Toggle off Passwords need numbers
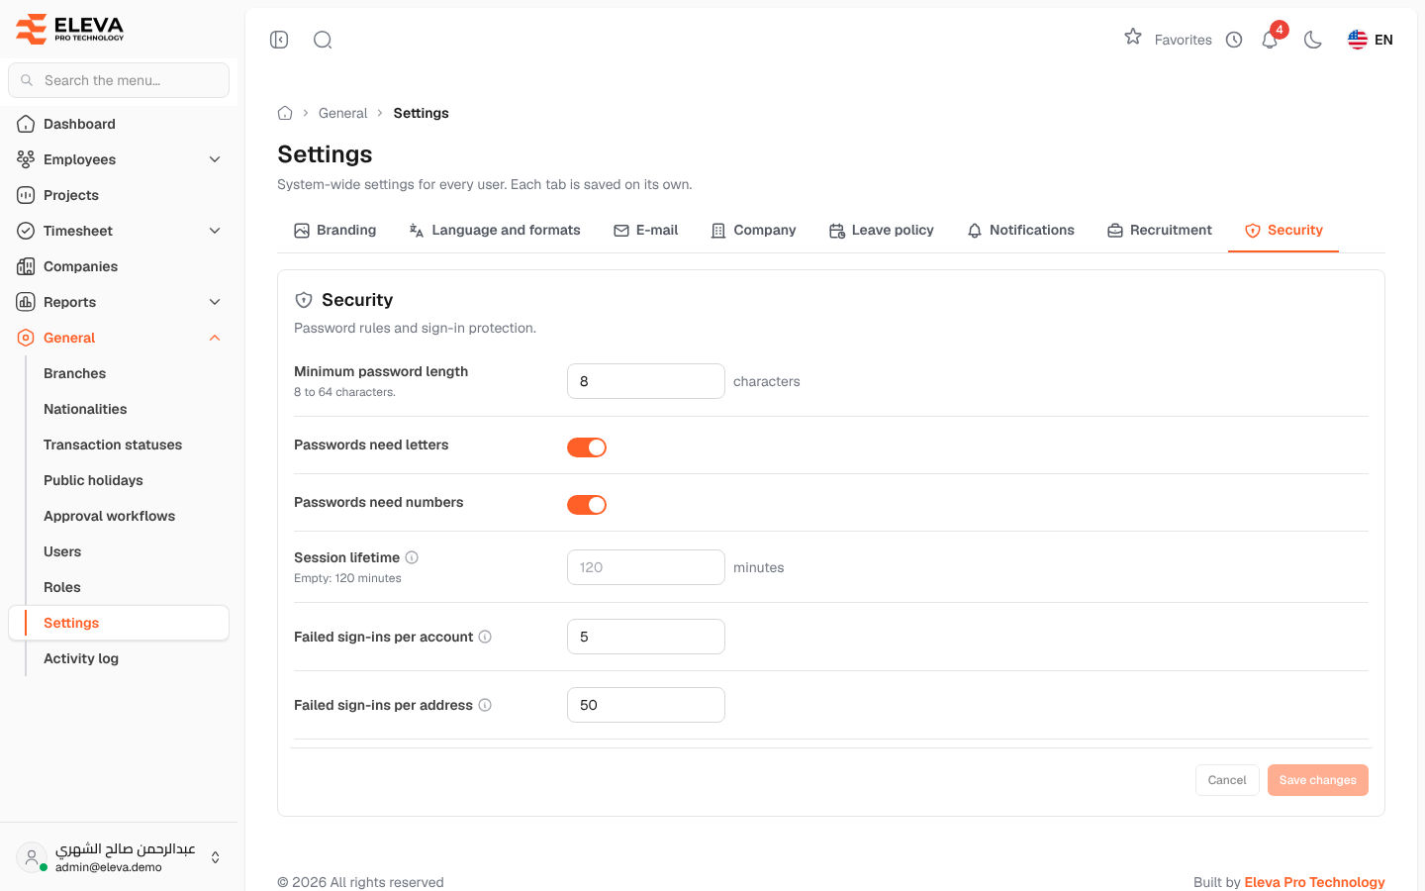 (587, 505)
